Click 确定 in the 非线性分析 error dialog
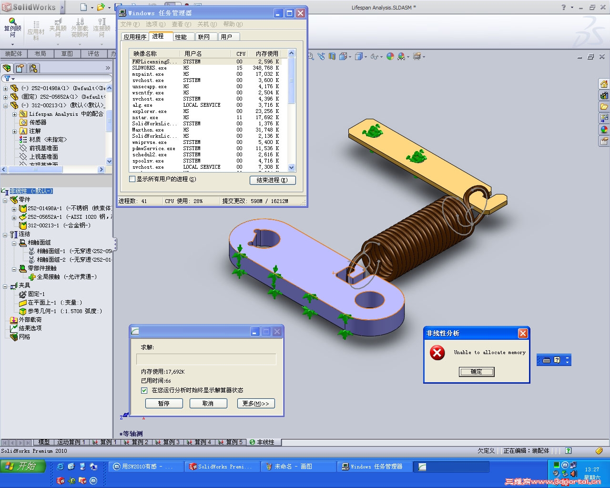Viewport: 610px width, 488px height. point(477,372)
